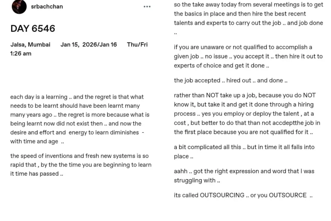Open the three-dot post options menu
This screenshot has width=331, height=221.
147,6
